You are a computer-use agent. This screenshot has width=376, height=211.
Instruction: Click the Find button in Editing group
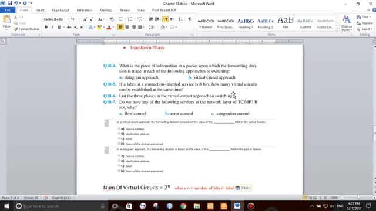[364, 17]
